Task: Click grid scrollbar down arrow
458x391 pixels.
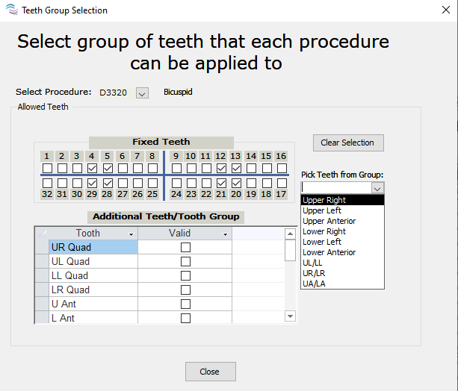Action: click(x=291, y=316)
